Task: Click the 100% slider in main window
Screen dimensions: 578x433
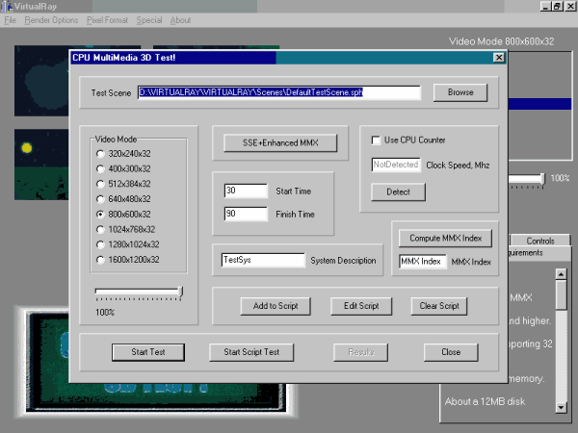Action: (x=542, y=179)
